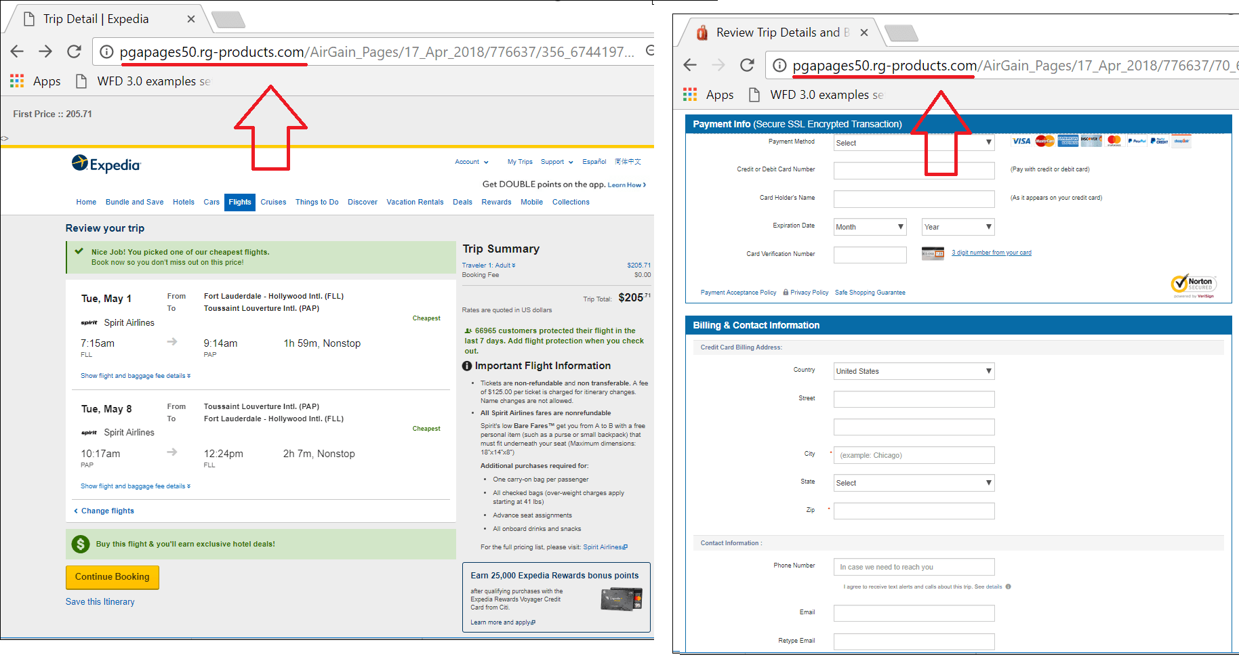Click WFD 3.0 examples bookmark in Trip Detail window
This screenshot has width=1239, height=661.
144,81
